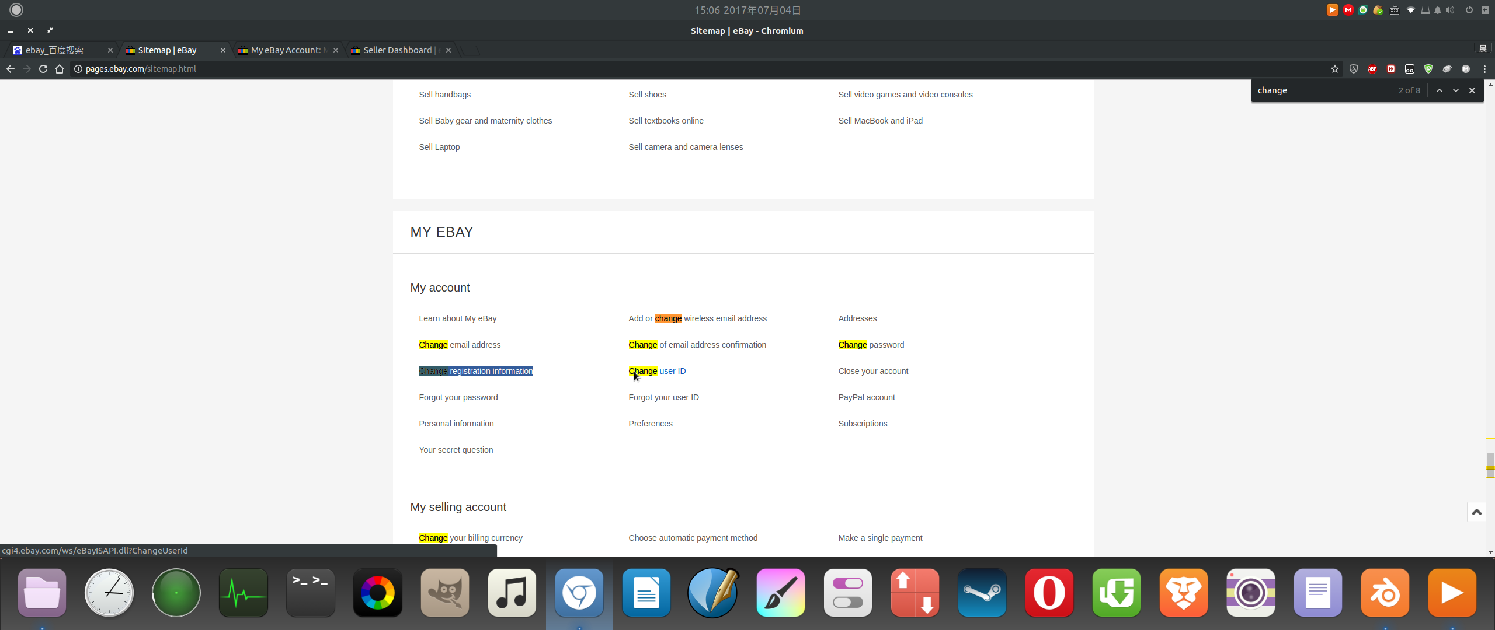The image size is (1495, 630).
Task: Open the Change email address link
Action: [x=460, y=345]
